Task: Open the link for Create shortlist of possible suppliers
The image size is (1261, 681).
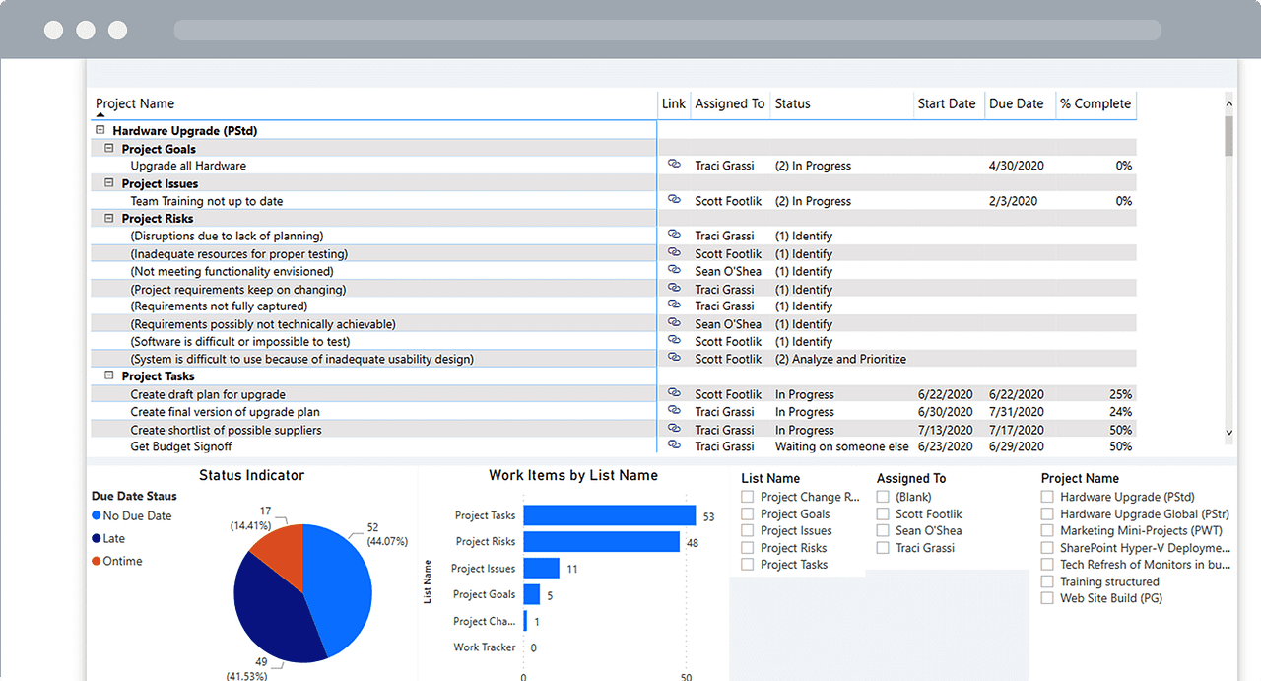Action: tap(674, 429)
